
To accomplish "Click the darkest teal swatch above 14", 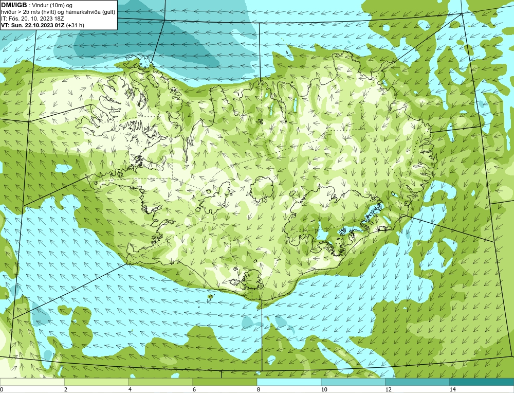I will coord(482,382).
